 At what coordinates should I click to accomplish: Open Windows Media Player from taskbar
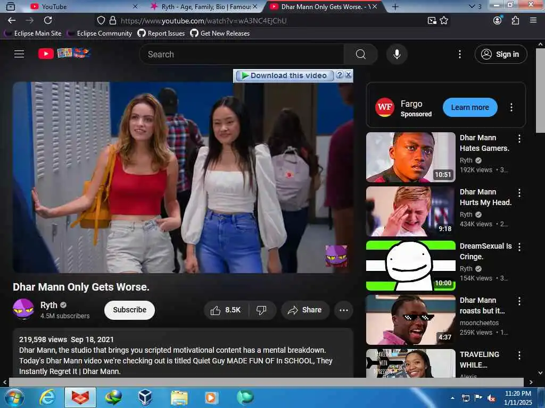click(211, 397)
